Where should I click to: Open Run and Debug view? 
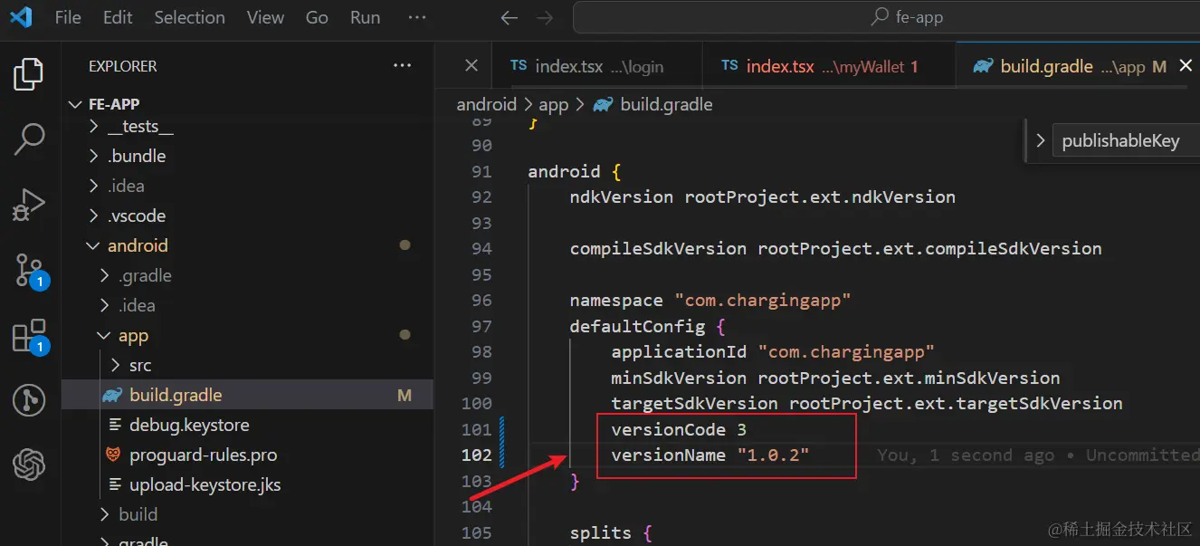[29, 205]
